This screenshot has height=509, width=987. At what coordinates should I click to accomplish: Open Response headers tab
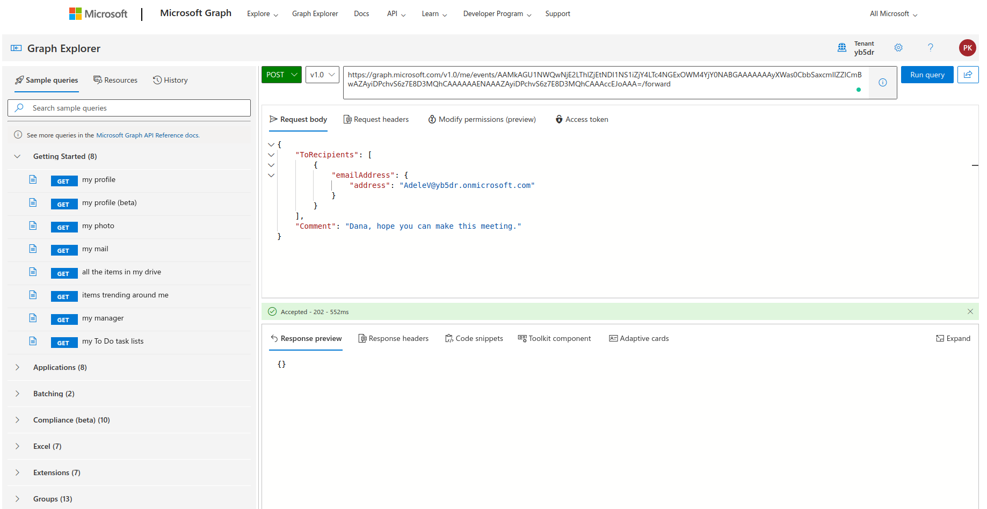point(394,338)
